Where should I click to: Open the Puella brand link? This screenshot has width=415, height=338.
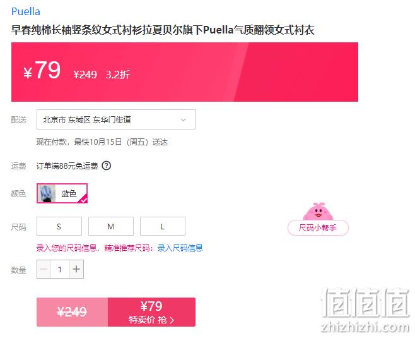26,11
